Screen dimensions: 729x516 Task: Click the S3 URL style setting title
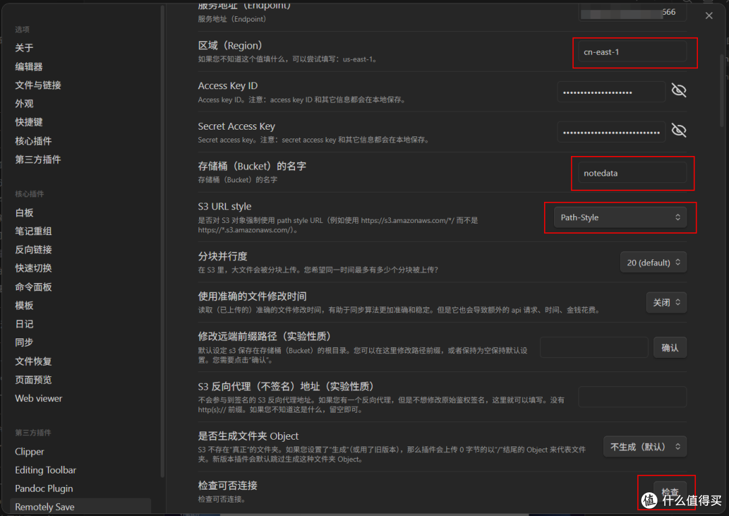coord(225,206)
